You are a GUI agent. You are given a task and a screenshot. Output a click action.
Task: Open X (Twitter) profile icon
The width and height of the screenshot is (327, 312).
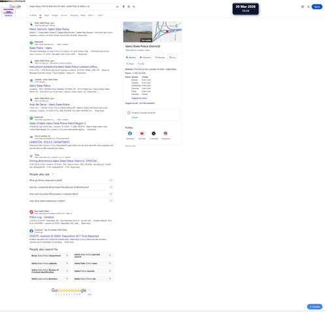coord(154,133)
